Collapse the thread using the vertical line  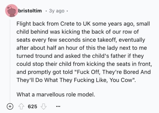coord(11,61)
